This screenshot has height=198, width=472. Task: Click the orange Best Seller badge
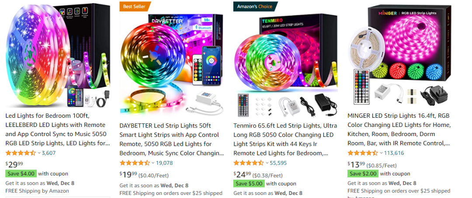134,6
